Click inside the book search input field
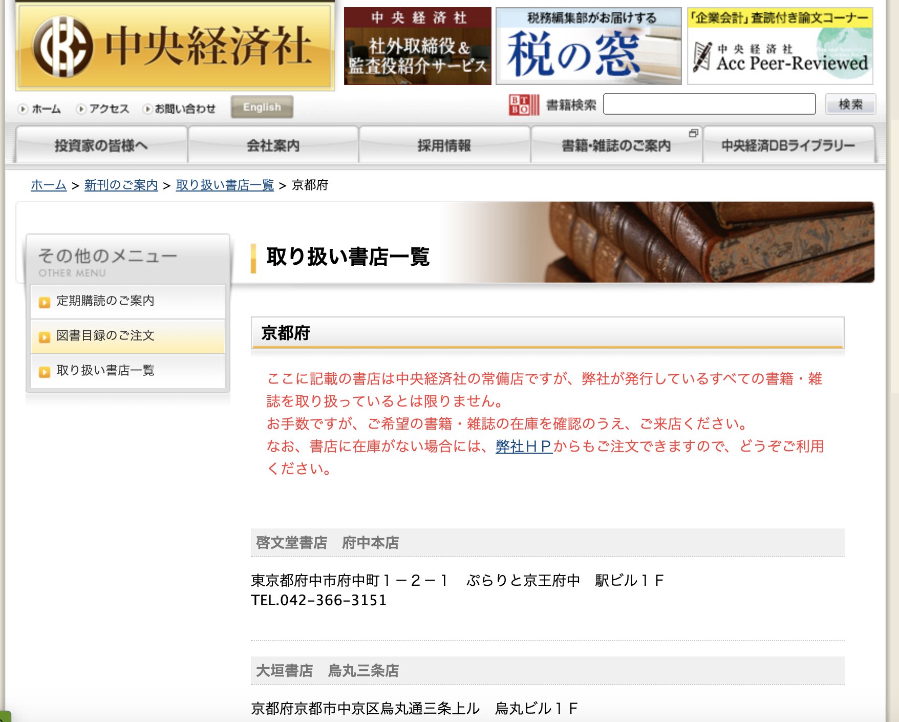Image resolution: width=899 pixels, height=722 pixels. [x=709, y=104]
